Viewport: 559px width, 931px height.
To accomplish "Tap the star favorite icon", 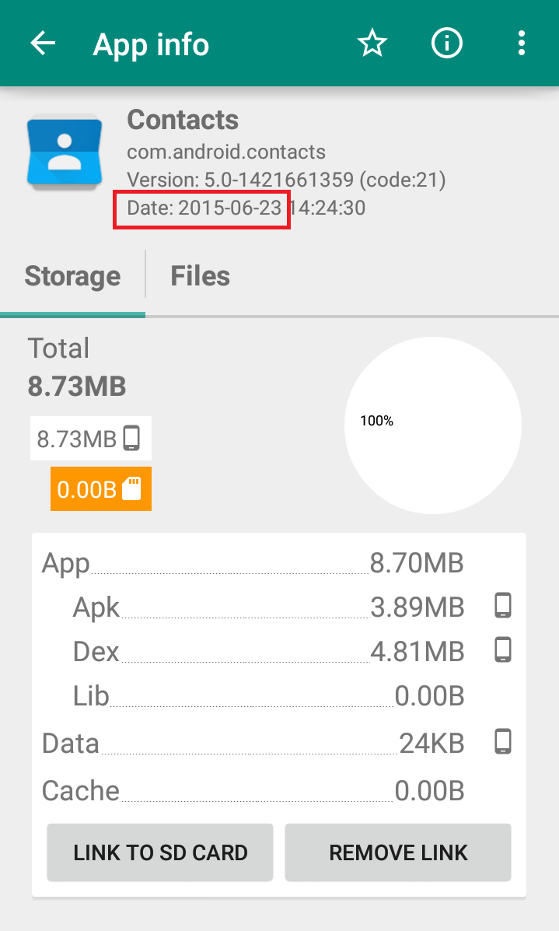I will tap(372, 44).
